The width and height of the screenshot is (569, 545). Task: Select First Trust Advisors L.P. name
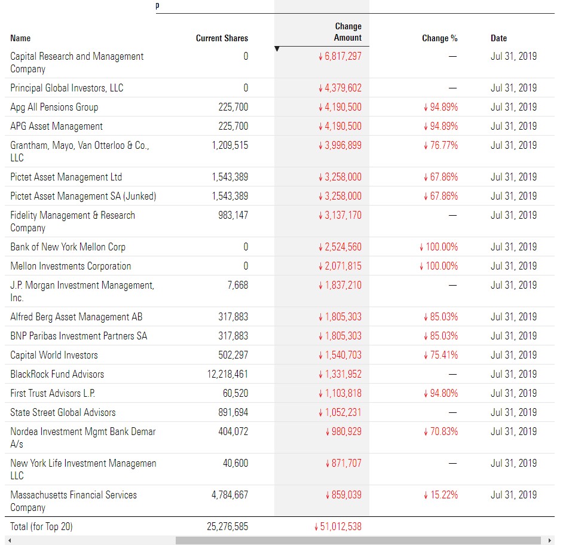(x=53, y=393)
